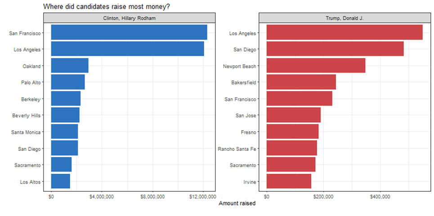Click the red Newport Beach bar
This screenshot has width=434, height=216.
coord(316,66)
